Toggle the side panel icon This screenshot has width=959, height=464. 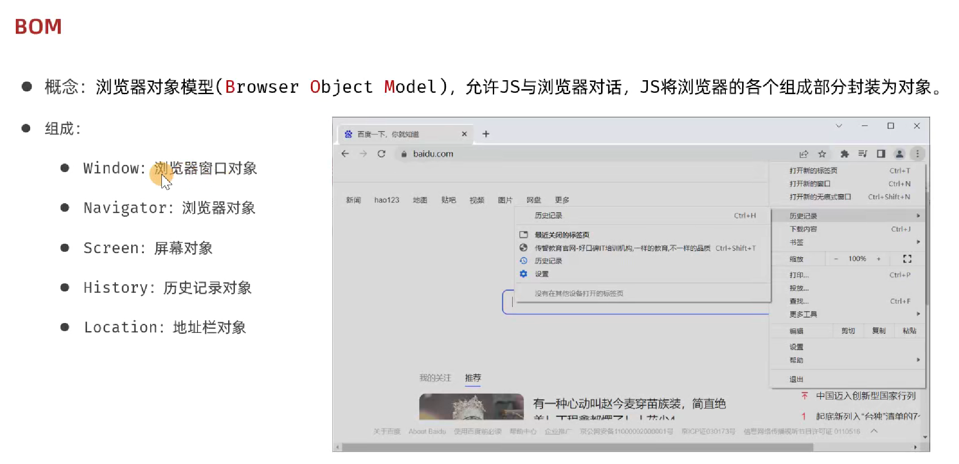pyautogui.click(x=881, y=154)
